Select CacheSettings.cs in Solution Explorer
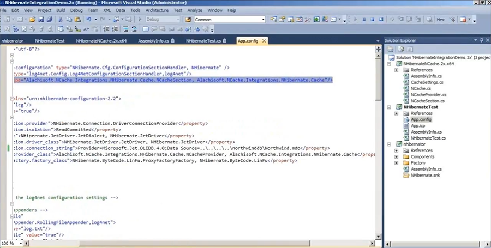The image size is (491, 248). pyautogui.click(x=427, y=82)
